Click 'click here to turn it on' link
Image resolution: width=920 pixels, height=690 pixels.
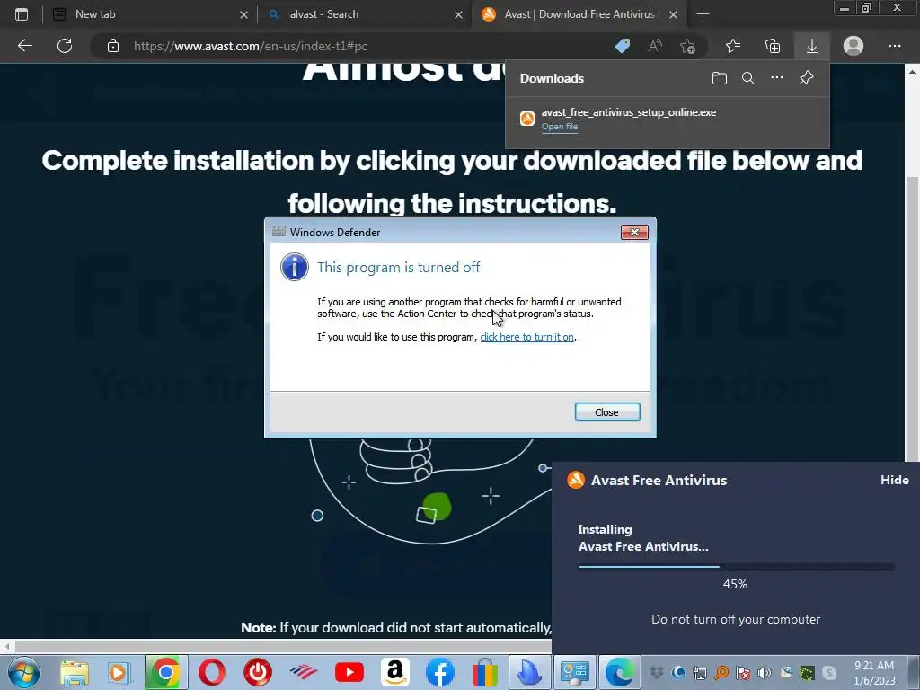[x=526, y=338]
